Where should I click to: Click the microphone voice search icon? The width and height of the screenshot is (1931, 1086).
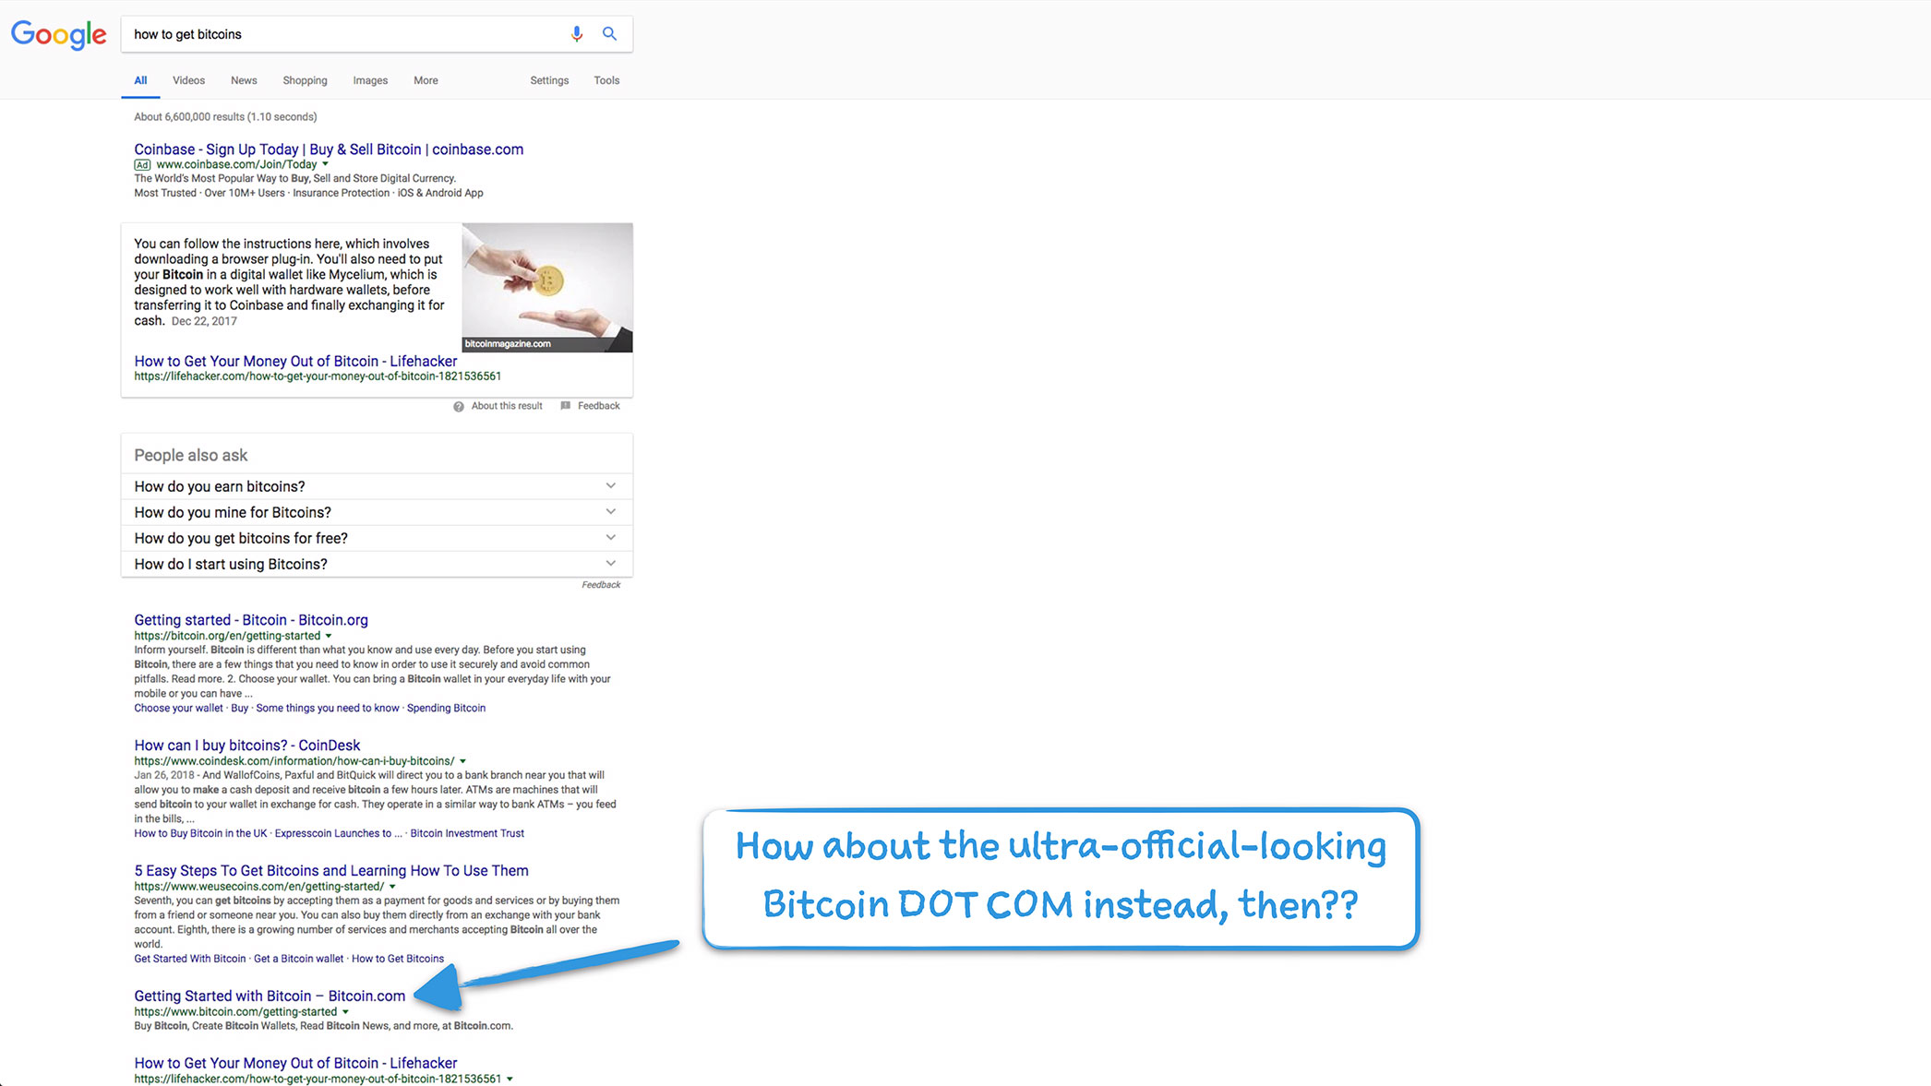click(x=576, y=34)
